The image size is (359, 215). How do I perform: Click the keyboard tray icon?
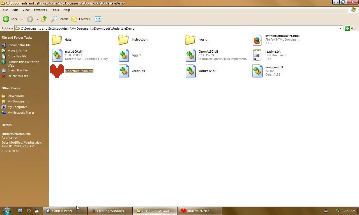pyautogui.click(x=326, y=211)
